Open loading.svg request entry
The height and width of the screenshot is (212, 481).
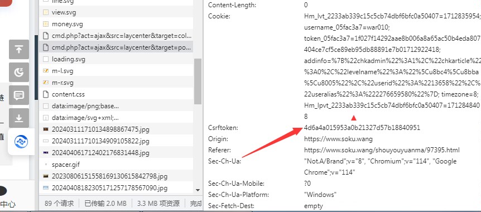coord(116,59)
